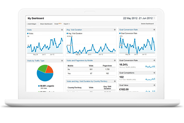Click the Visits by Traffic Type widget title
This screenshot has width=184, height=123.
[x=36, y=61]
